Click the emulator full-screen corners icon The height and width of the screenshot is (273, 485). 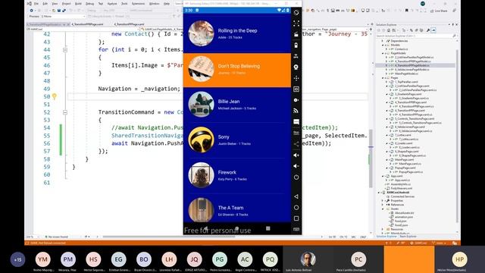[296, 24]
